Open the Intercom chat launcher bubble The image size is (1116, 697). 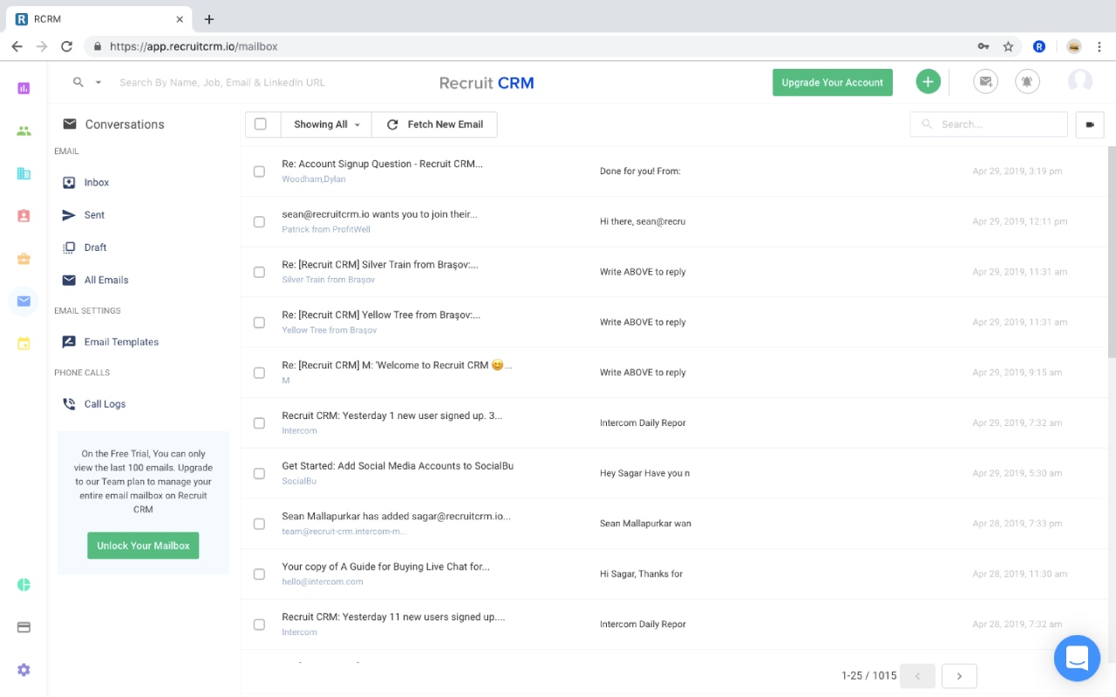[1077, 658]
